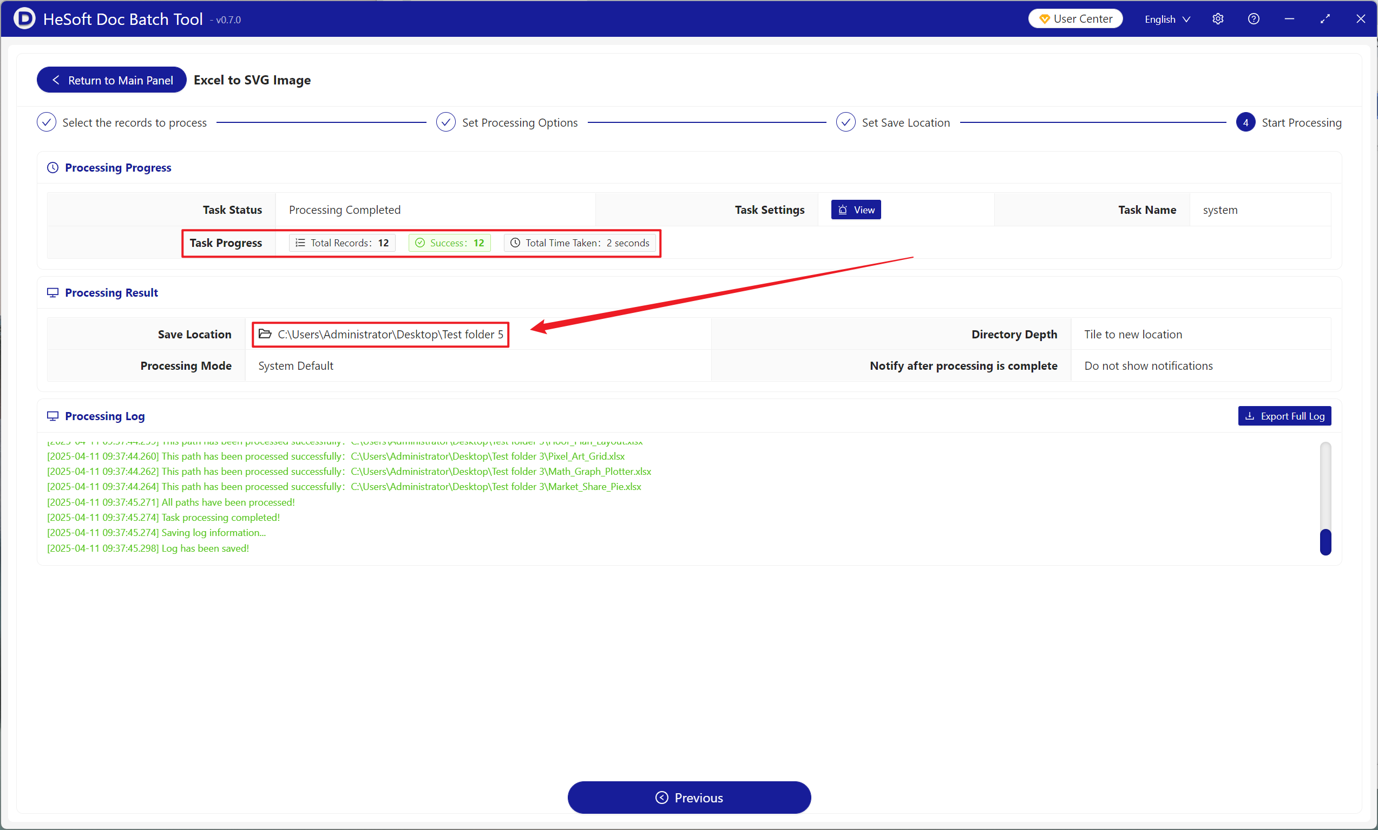The width and height of the screenshot is (1378, 830).
Task: Click the HeSoft app logo icon
Action: (x=24, y=18)
